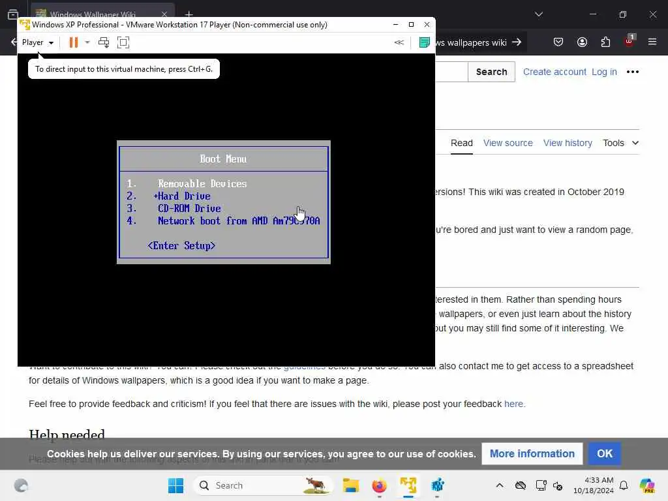The image size is (668, 501).
Task: Follow the feedback 'here' link
Action: tap(513, 404)
